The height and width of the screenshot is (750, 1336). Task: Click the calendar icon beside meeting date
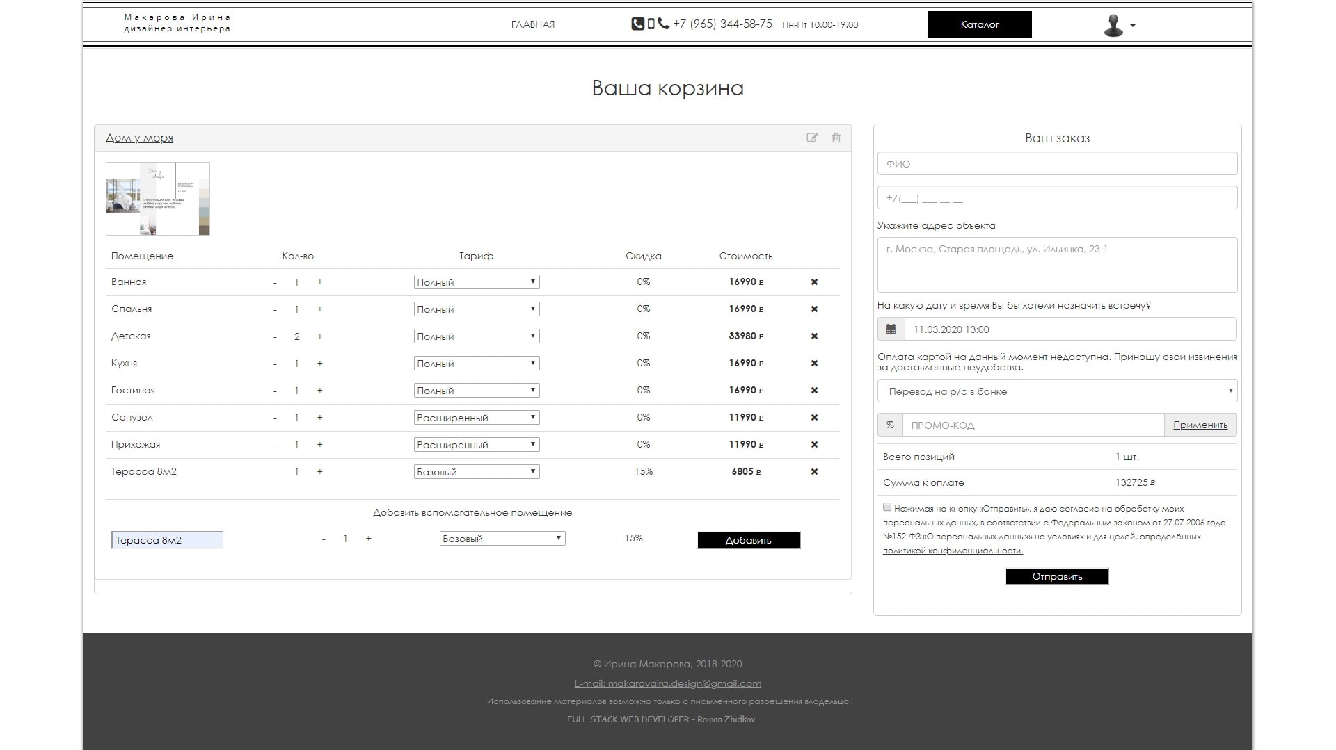pos(891,329)
